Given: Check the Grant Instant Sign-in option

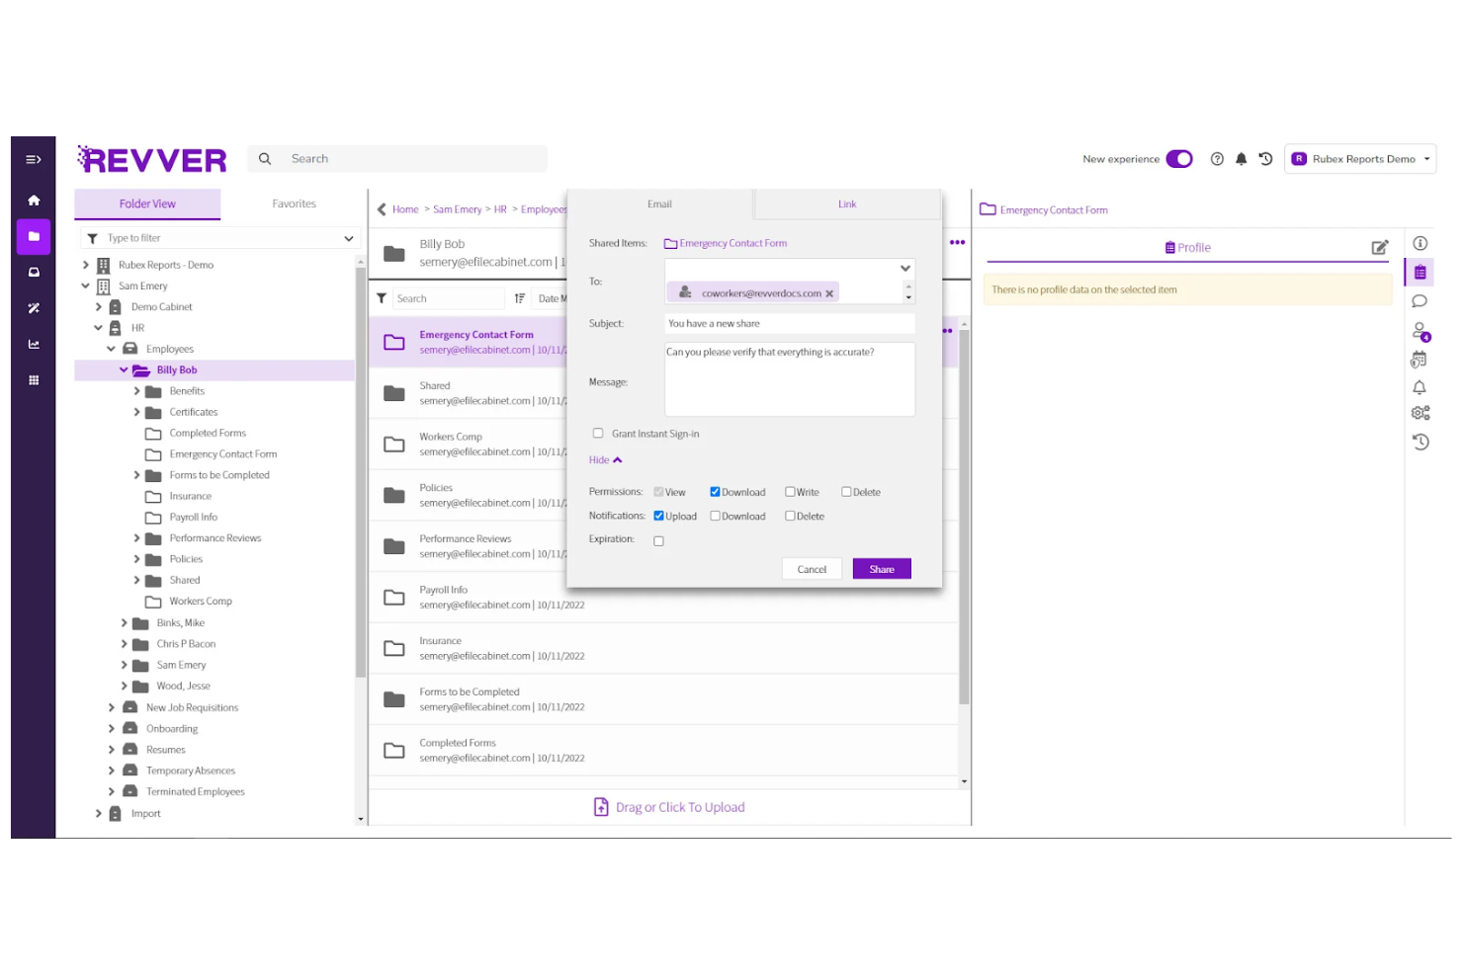Looking at the screenshot, I should [x=598, y=433].
